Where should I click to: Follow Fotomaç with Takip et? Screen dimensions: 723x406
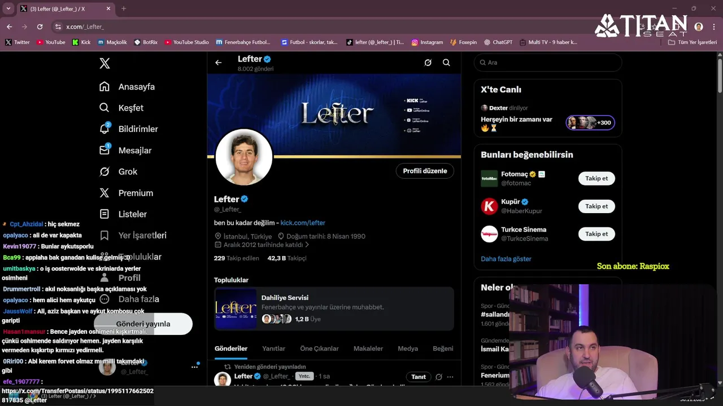[596, 178]
